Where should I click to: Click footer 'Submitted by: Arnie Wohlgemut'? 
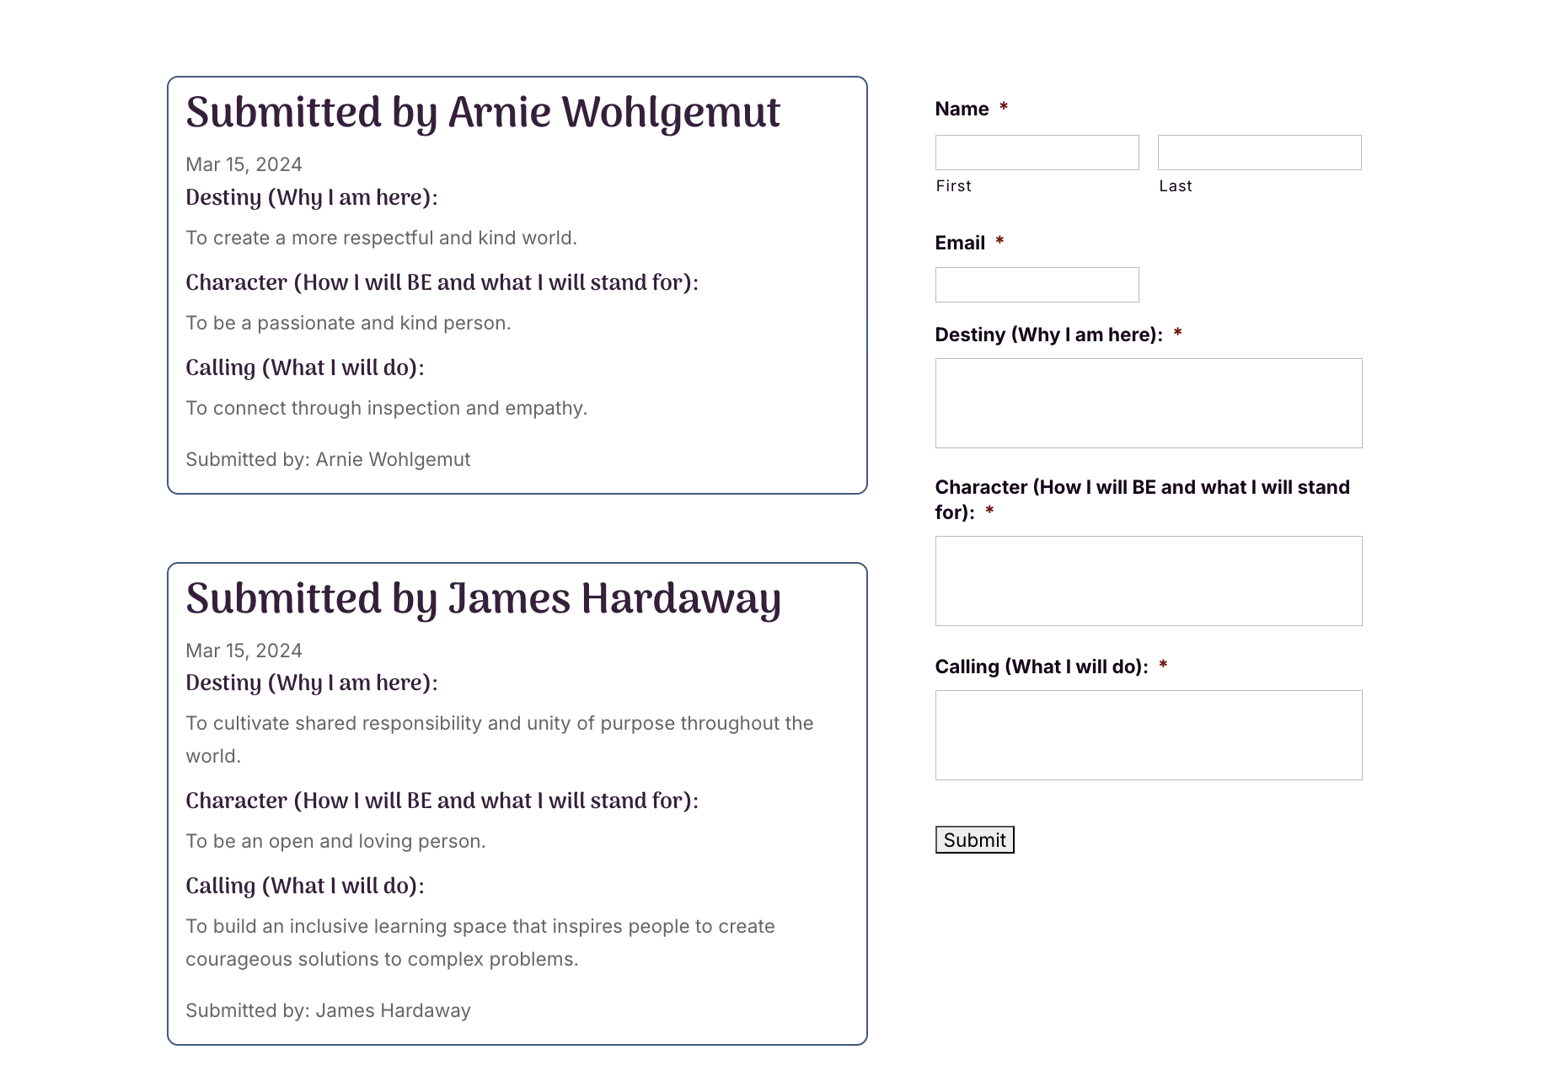pos(328,459)
